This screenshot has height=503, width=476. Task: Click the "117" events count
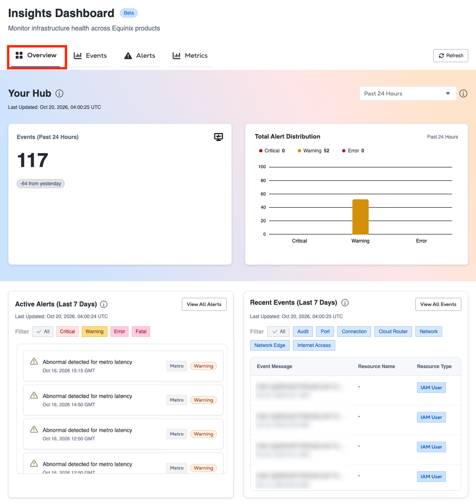click(33, 160)
